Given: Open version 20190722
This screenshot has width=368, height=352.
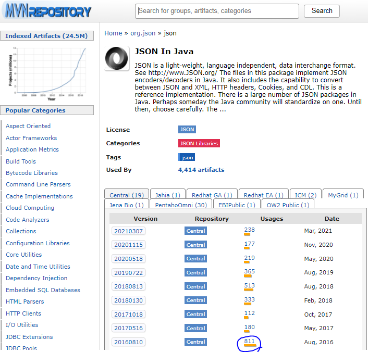Looking at the screenshot, I should pos(128,273).
